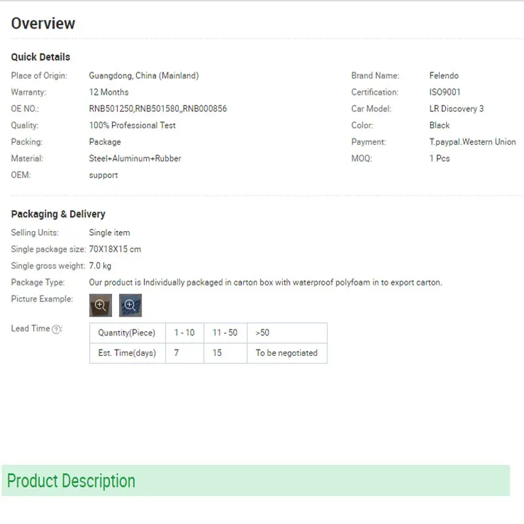Click the Material label
Viewport: 524px width, 524px height.
click(27, 159)
